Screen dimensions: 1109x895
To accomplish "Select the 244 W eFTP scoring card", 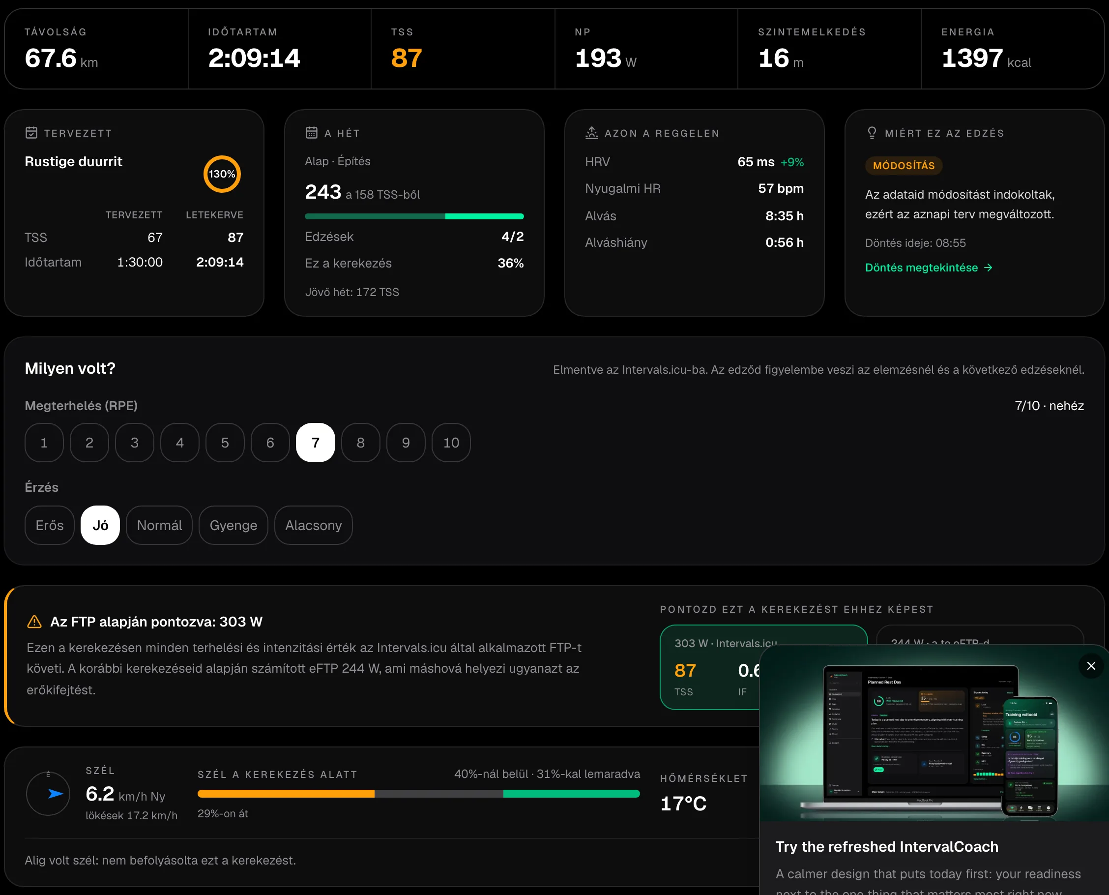I will click(x=979, y=635).
